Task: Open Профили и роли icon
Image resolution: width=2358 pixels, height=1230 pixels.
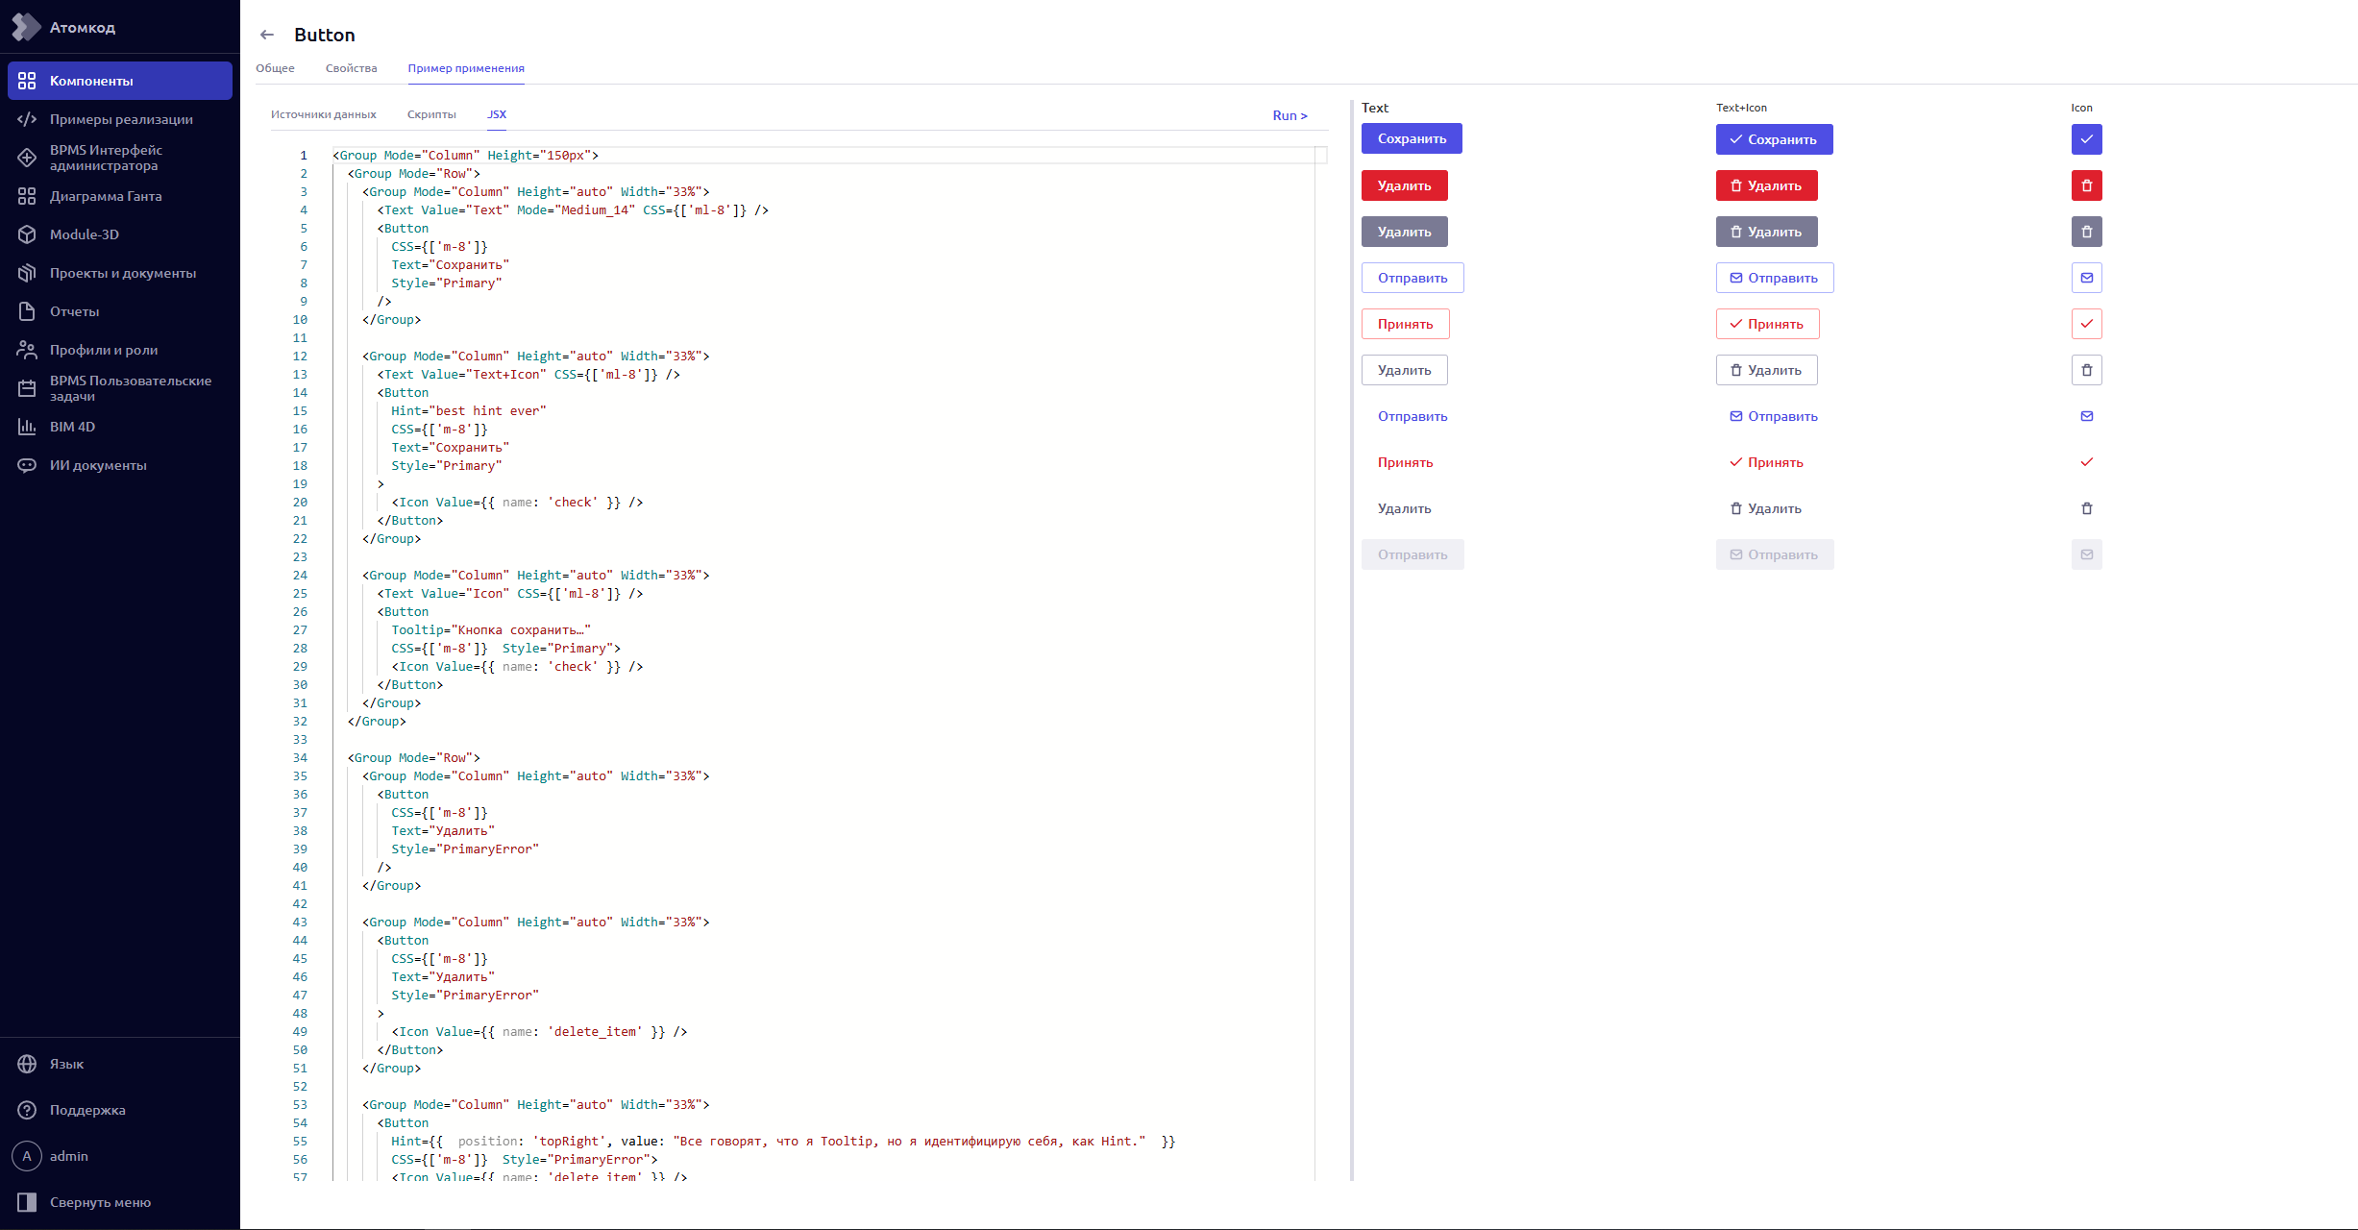Action: point(27,350)
